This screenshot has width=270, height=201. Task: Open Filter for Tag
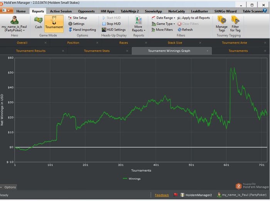point(235,24)
